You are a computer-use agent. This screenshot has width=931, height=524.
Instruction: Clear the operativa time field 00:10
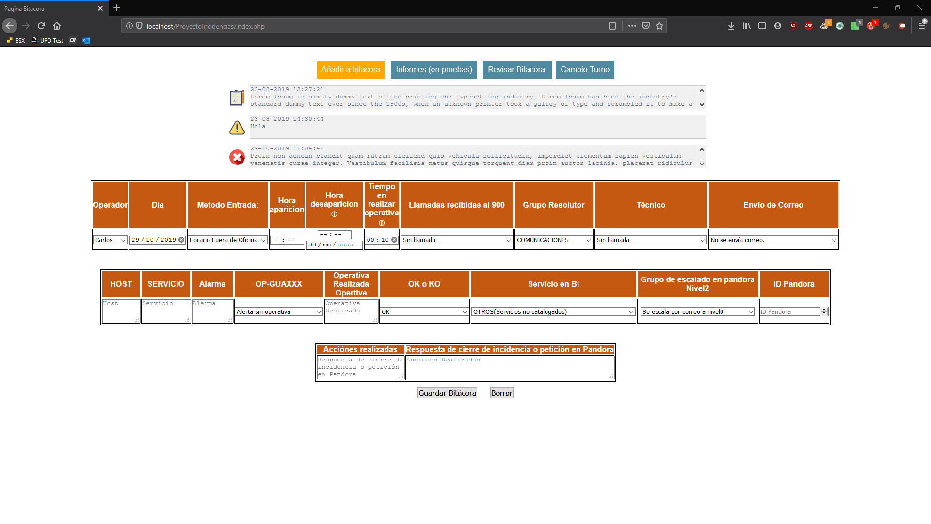coord(394,240)
